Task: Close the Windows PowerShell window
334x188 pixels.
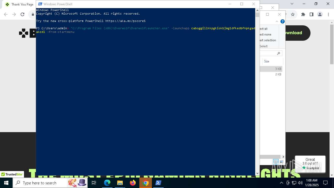Action: tap(254, 4)
